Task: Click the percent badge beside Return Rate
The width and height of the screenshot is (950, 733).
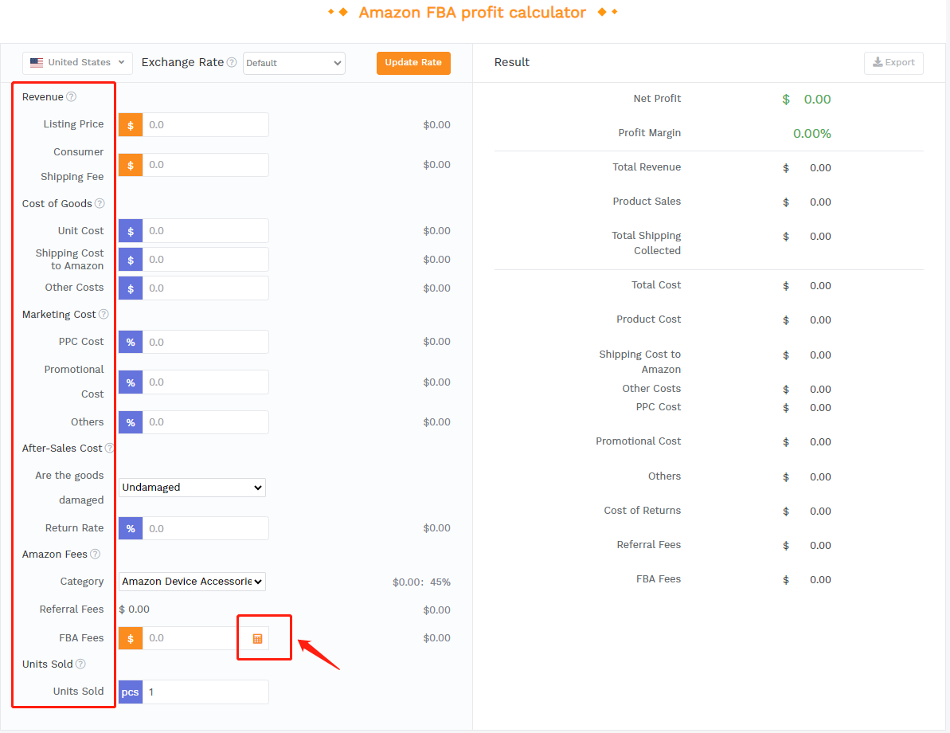Action: [x=131, y=528]
